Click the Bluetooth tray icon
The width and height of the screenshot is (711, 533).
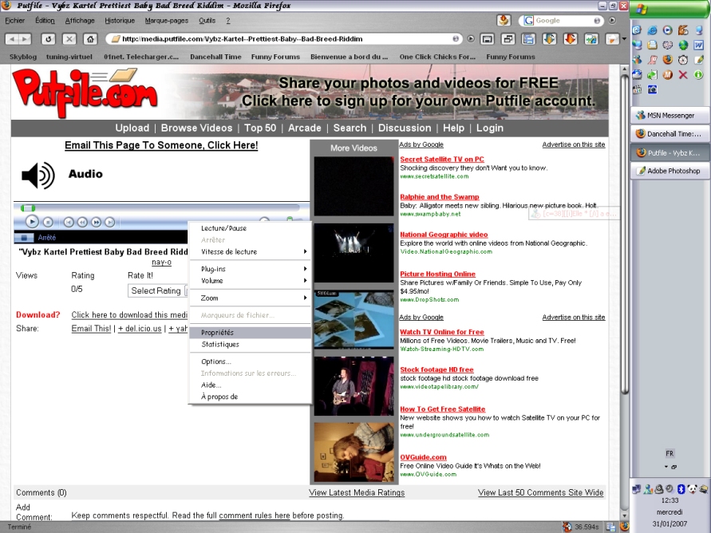click(681, 488)
